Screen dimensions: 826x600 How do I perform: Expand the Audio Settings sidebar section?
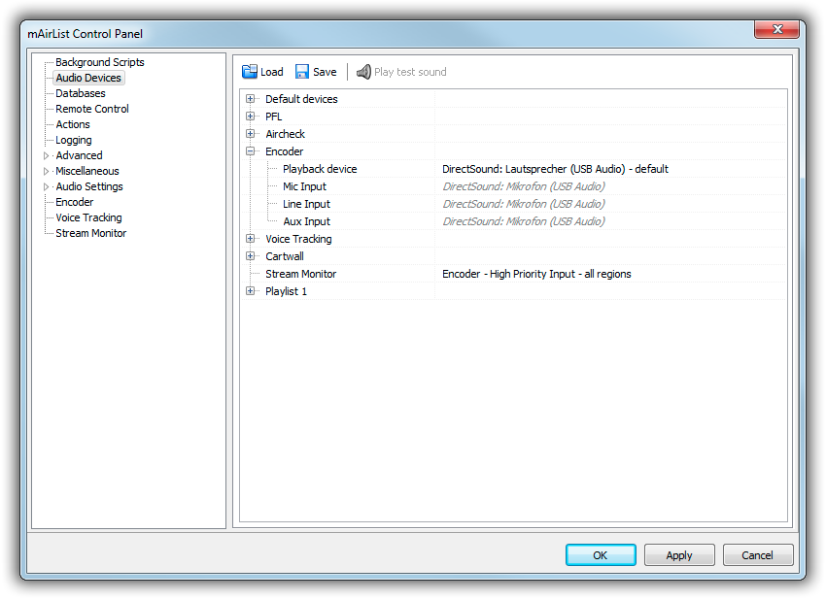coord(46,186)
